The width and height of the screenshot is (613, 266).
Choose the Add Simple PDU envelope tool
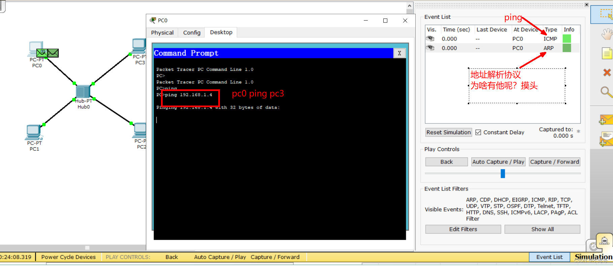[x=606, y=119]
